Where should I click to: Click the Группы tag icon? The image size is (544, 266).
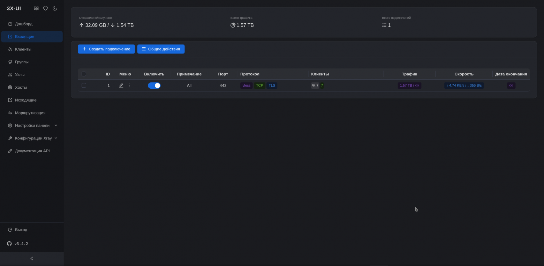click(x=10, y=62)
